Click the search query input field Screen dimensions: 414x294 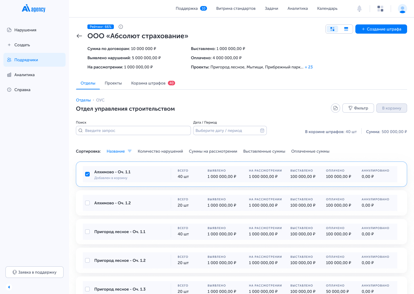point(133,130)
